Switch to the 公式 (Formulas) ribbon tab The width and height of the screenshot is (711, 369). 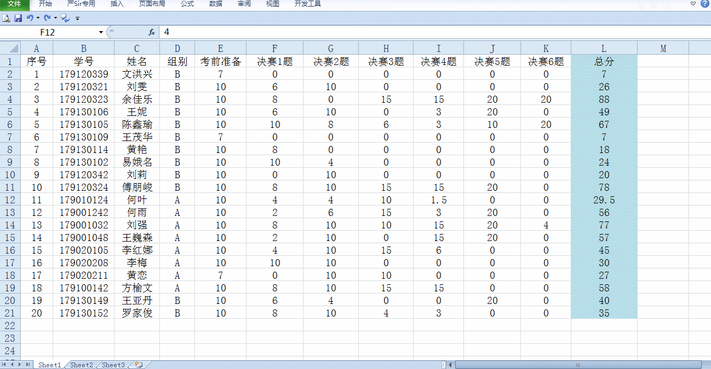coord(187,4)
